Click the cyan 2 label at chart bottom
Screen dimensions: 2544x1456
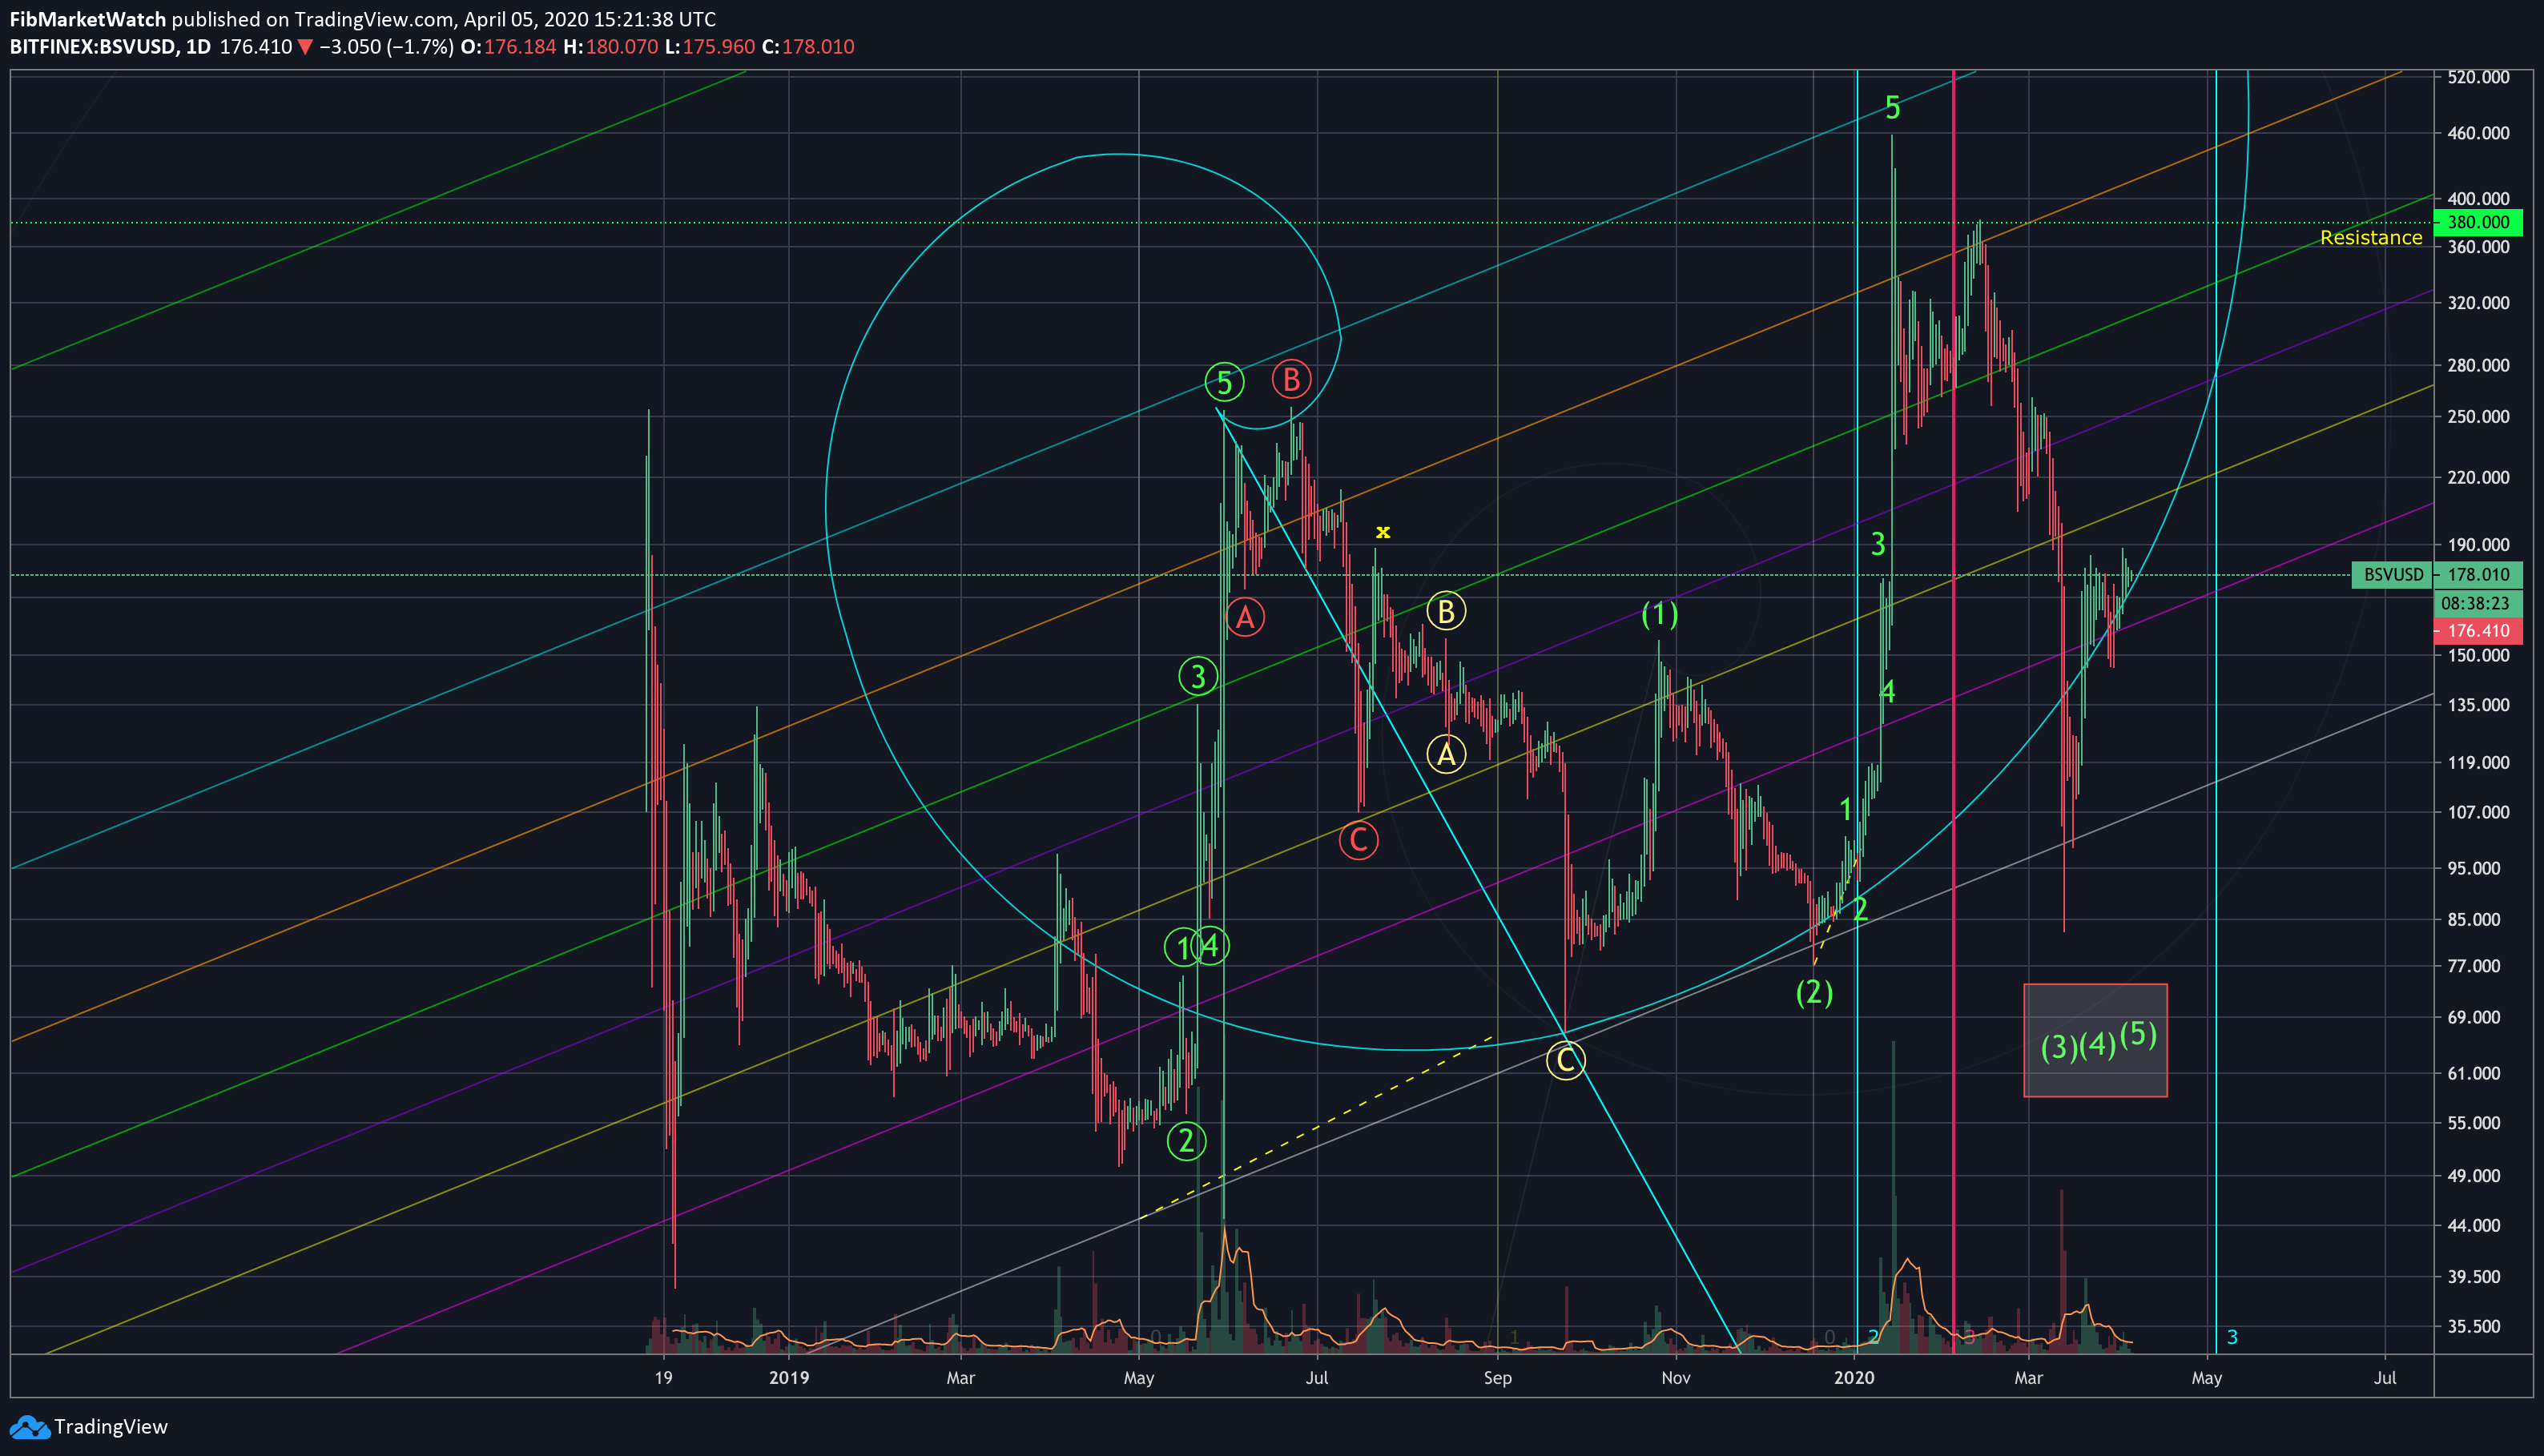1873,1337
